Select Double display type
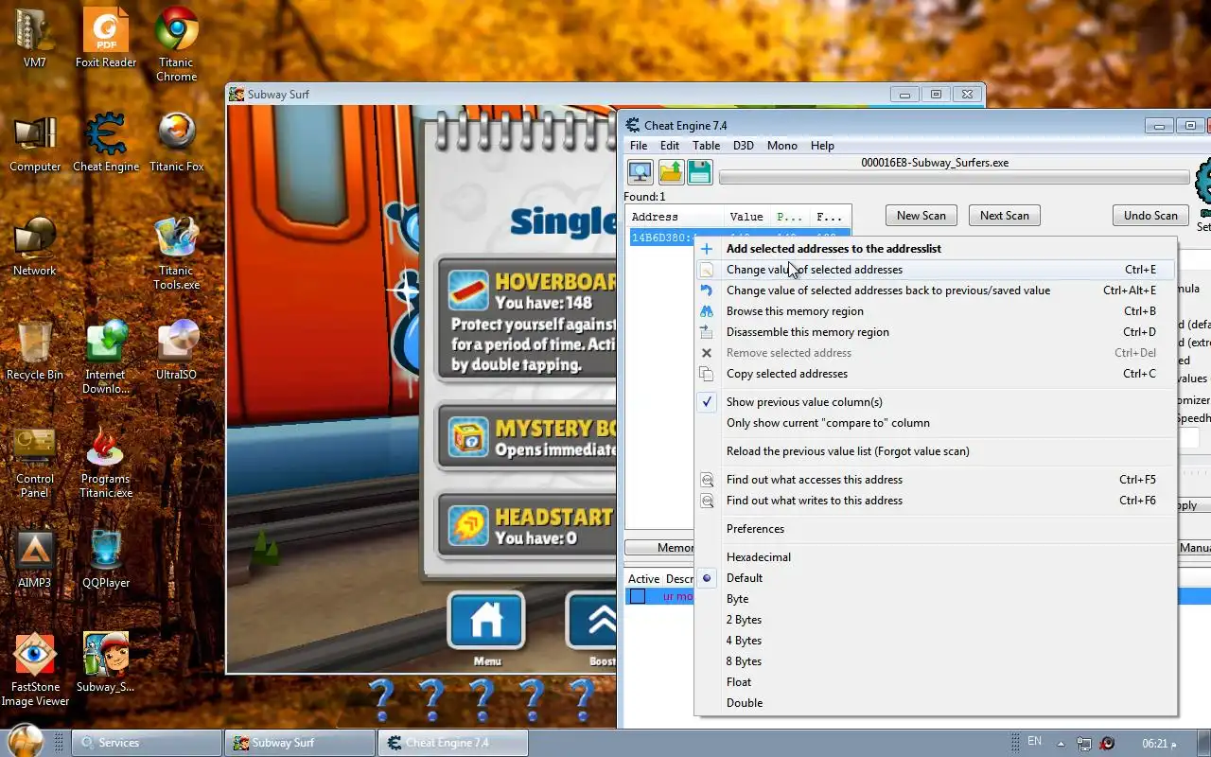This screenshot has width=1211, height=757. 936,703
